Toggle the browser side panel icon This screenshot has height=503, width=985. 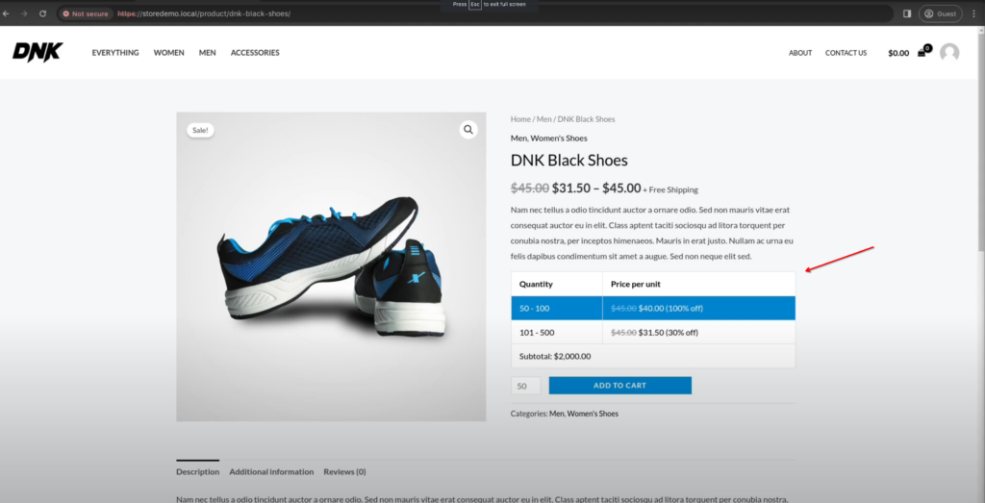[x=907, y=13]
